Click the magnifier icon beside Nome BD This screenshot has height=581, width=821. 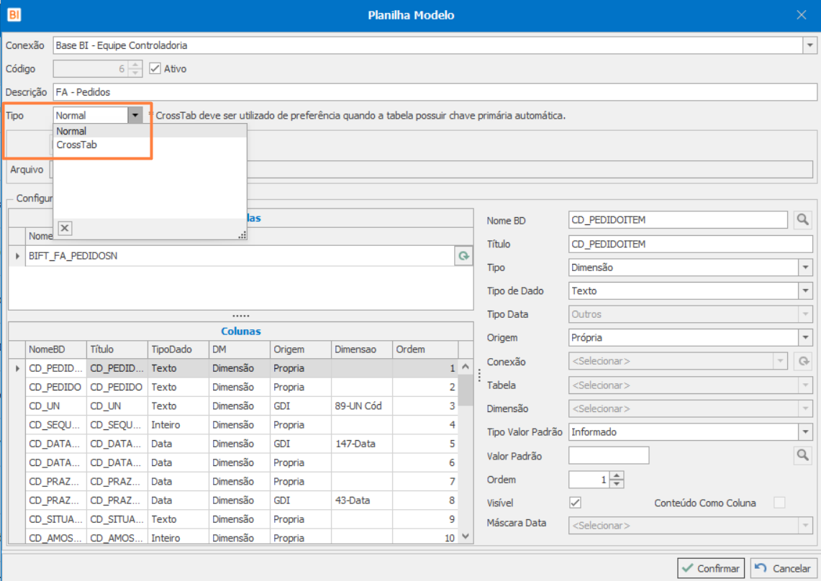[802, 220]
